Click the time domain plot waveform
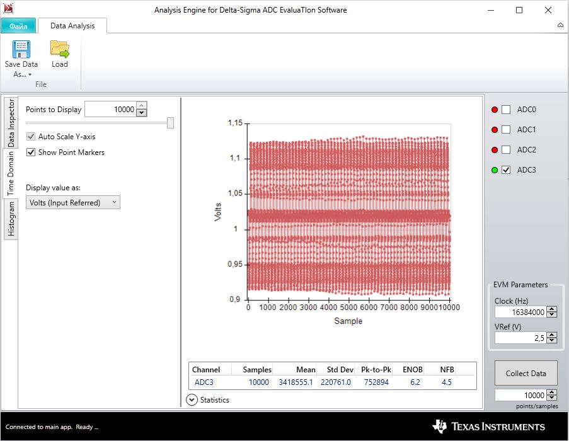Viewport: 569px width, 441px height. click(x=349, y=216)
